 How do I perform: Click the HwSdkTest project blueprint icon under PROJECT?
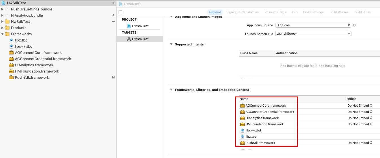tap(129, 26)
